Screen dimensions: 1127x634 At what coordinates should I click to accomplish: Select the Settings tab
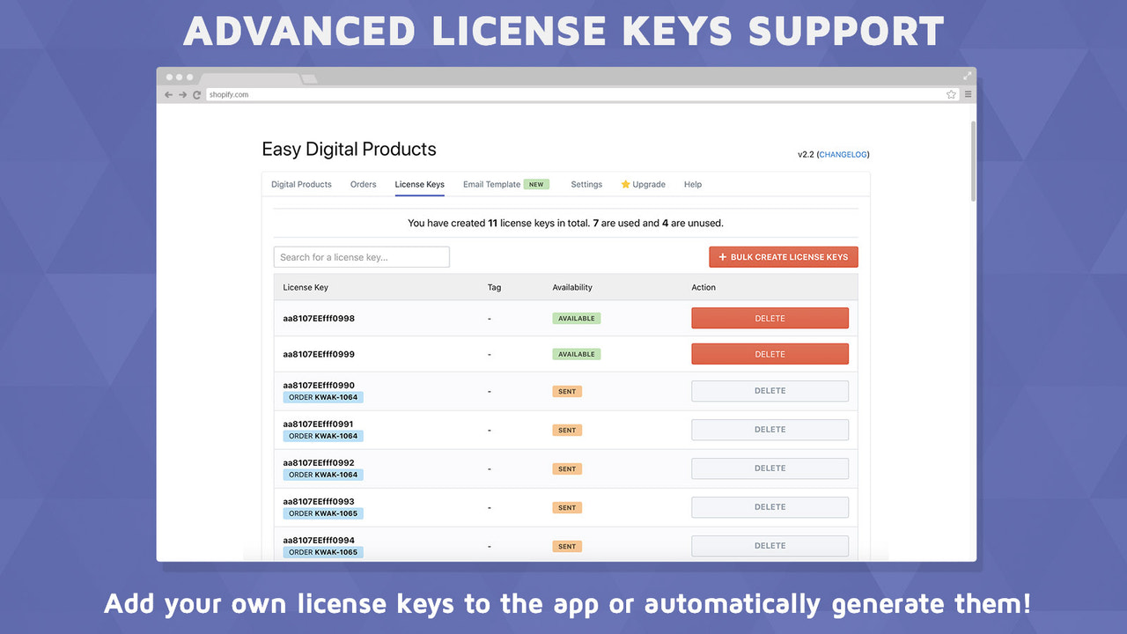tap(586, 184)
